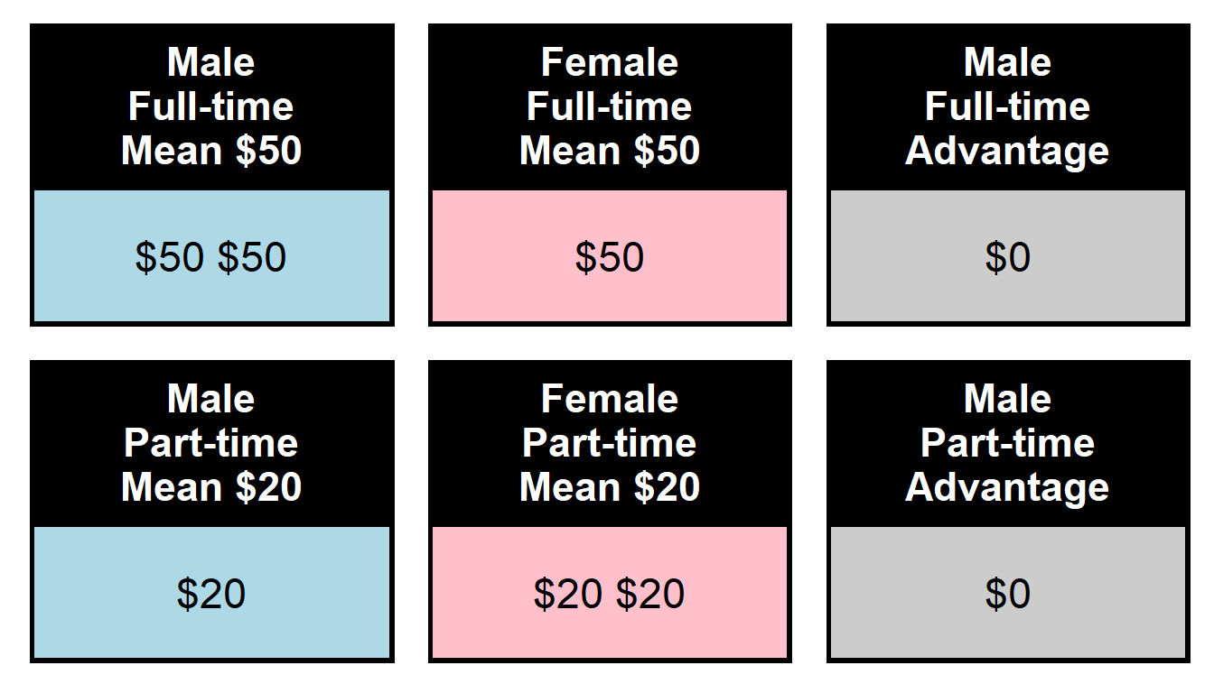Click the word "Advantage" in the Part-time header
The image size is (1214, 693).
tap(1007, 487)
